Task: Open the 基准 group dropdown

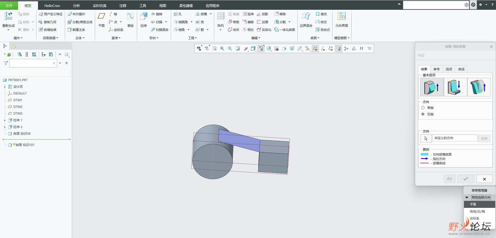Action: (x=116, y=38)
